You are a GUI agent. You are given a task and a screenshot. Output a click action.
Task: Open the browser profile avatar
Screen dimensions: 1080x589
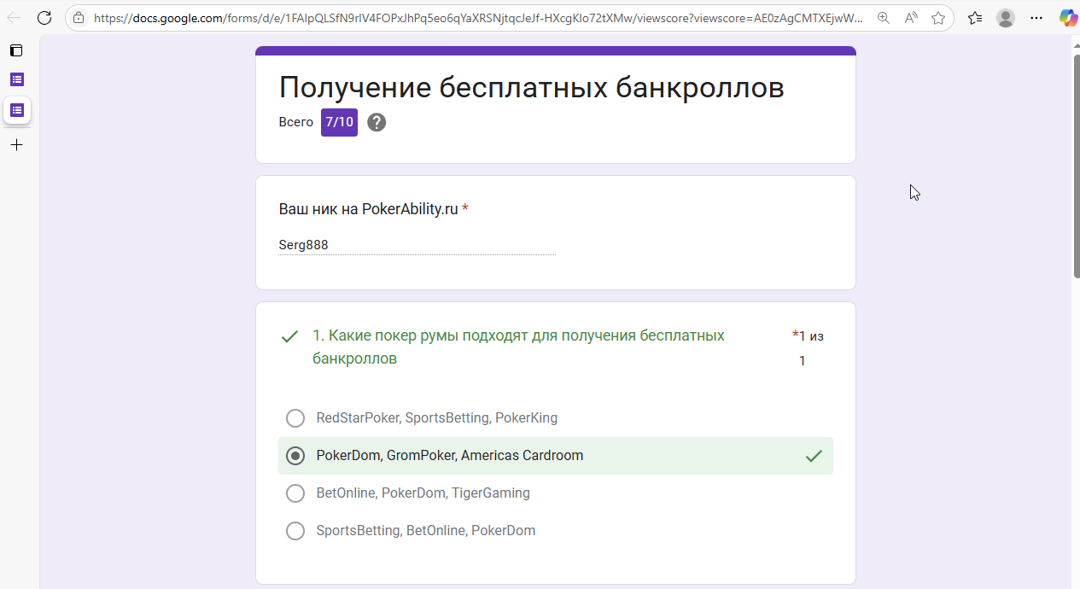[1006, 17]
